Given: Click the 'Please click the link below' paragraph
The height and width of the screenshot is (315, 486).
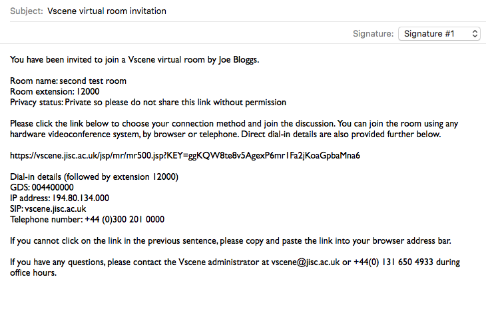Looking at the screenshot, I should point(234,129).
